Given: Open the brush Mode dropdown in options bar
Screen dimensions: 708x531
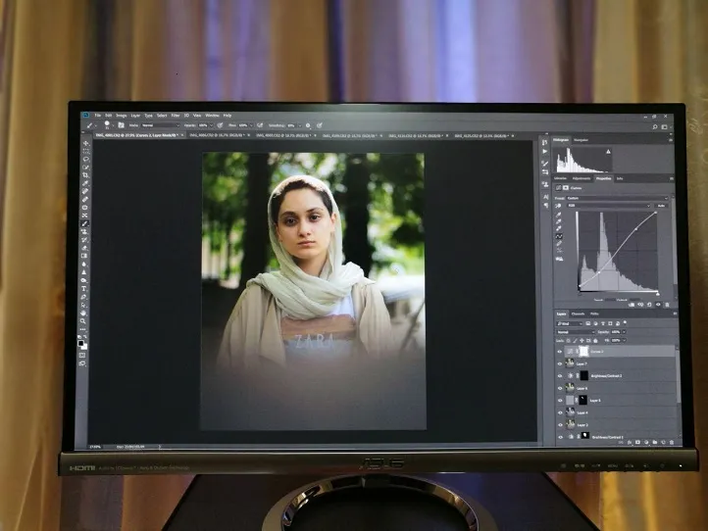Looking at the screenshot, I should [161, 125].
